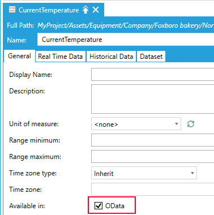The image size is (214, 215).
Task: Refresh the unit of measure list
Action: [x=191, y=124]
